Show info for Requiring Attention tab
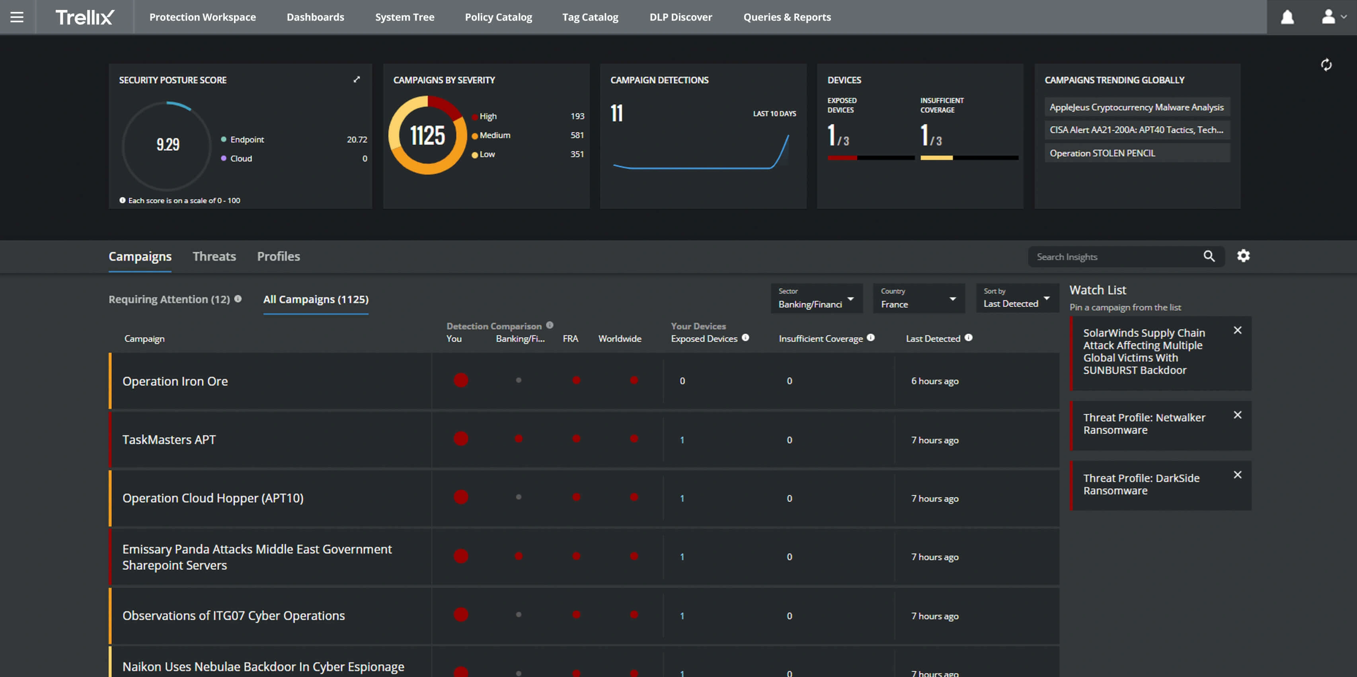This screenshot has width=1357, height=677. pos(238,298)
